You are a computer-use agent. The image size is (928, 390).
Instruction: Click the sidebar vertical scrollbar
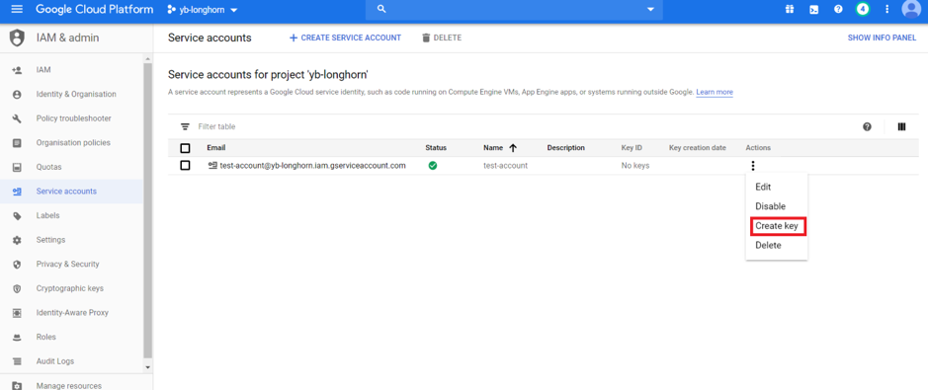147,209
